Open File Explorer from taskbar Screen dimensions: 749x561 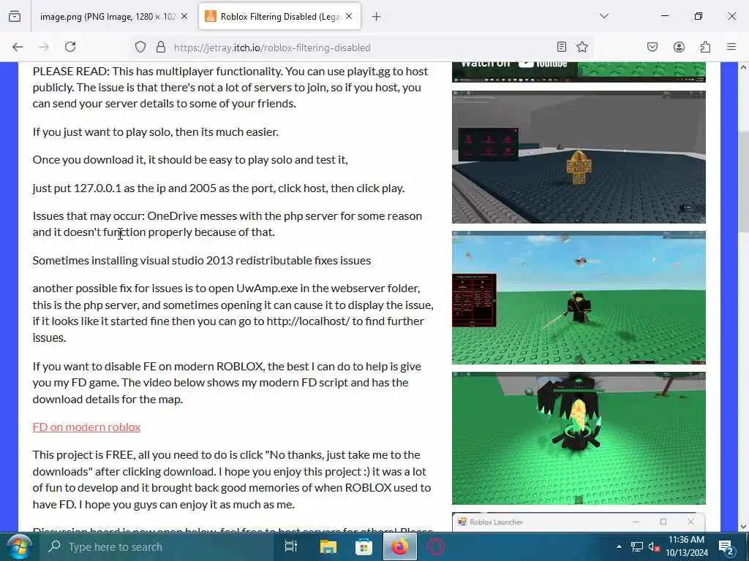[x=328, y=546]
